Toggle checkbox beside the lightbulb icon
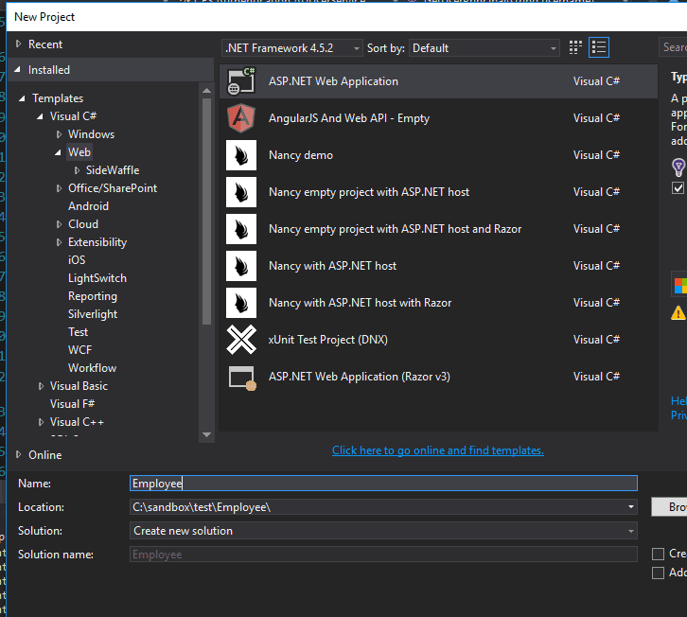The width and height of the screenshot is (687, 617). 678,188
